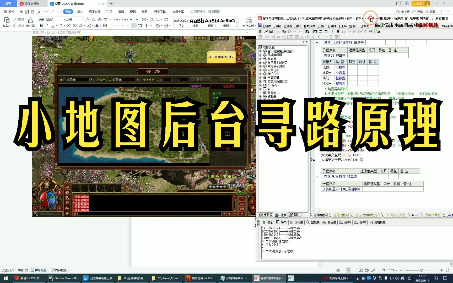Open the R.运行 menu in 易语言

click(322, 26)
